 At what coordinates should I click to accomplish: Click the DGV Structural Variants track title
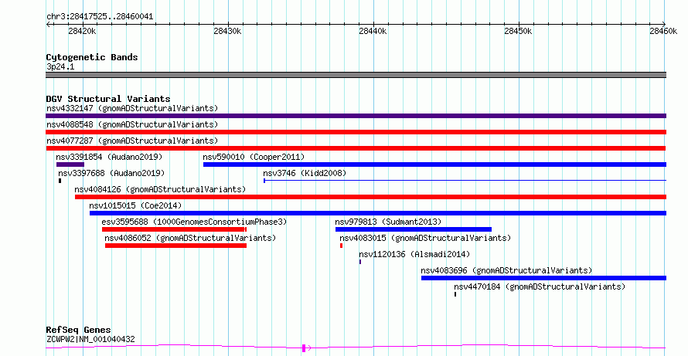(108, 99)
